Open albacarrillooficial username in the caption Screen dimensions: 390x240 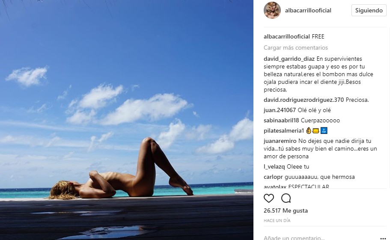287,36
